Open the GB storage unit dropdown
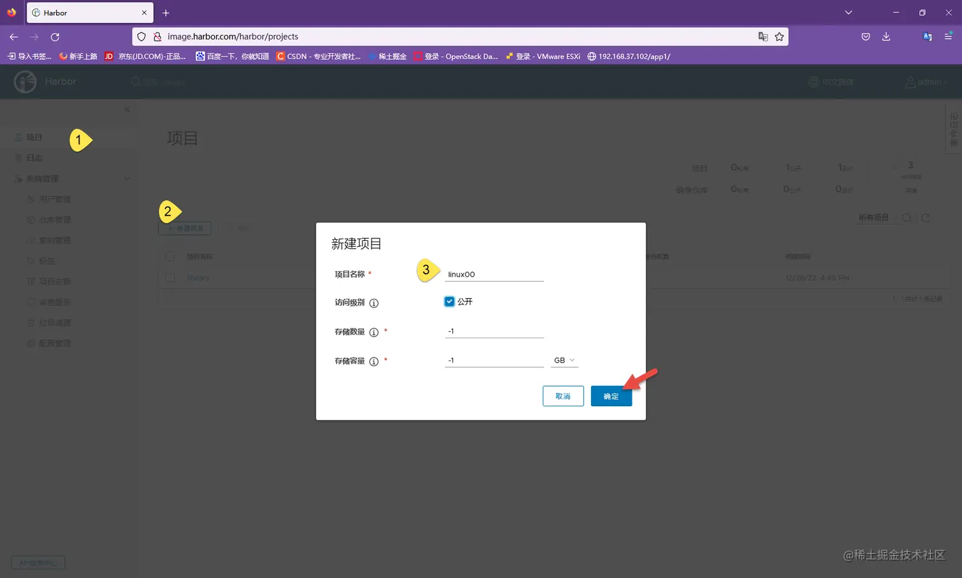This screenshot has width=962, height=578. 564,361
